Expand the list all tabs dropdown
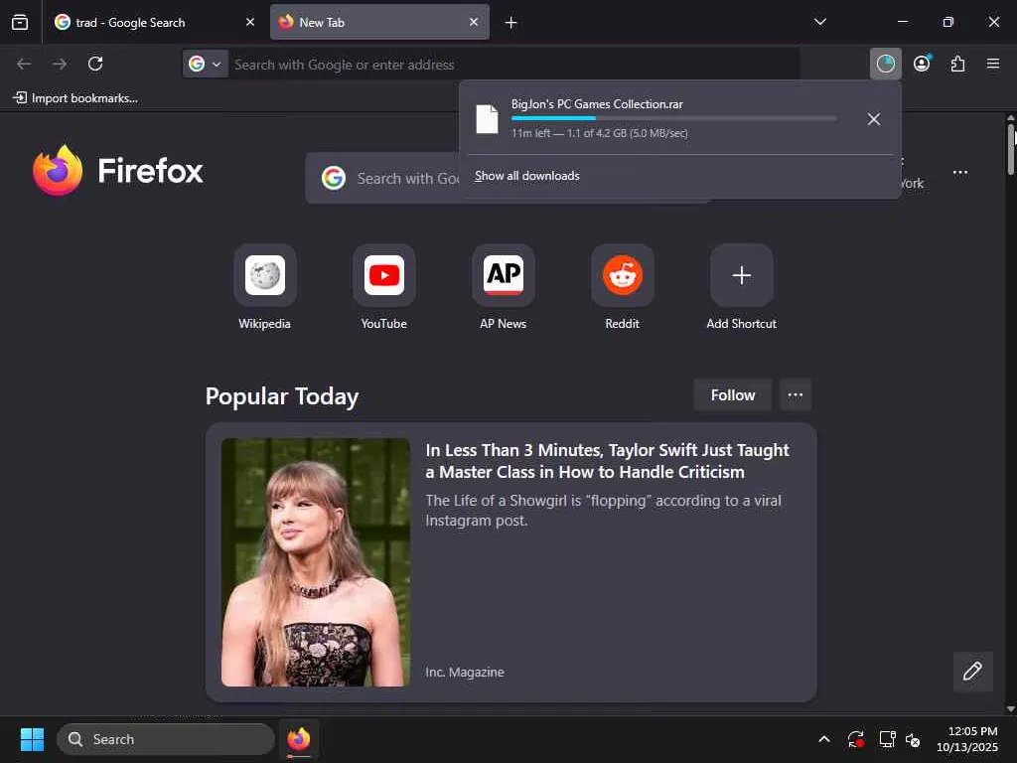Screen dimensions: 1017x763 coord(819,22)
